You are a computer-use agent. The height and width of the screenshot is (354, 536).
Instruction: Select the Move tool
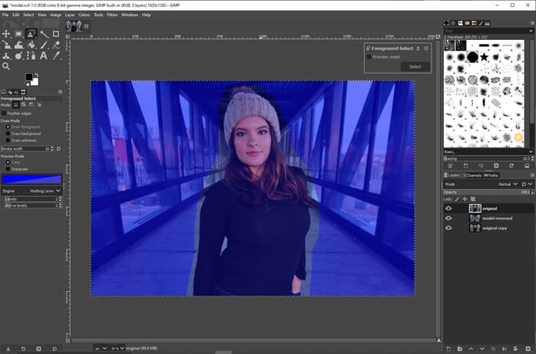[x=6, y=34]
